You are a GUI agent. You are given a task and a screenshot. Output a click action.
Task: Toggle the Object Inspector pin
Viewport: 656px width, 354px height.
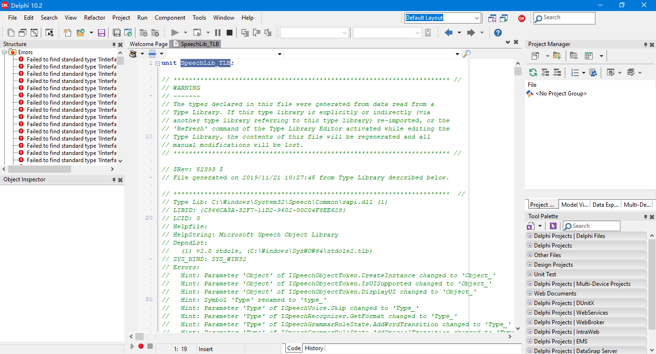[x=113, y=179]
